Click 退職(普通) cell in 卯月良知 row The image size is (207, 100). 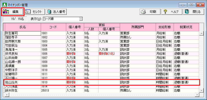[186, 54]
